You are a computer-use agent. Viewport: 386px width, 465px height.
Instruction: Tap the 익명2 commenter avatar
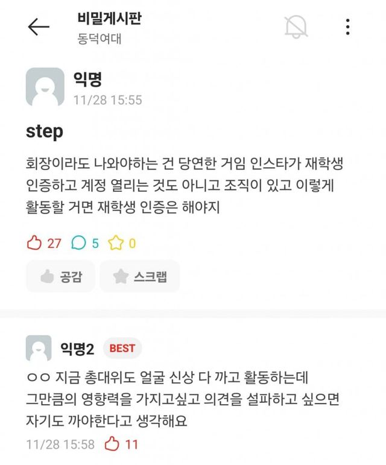tap(39, 348)
